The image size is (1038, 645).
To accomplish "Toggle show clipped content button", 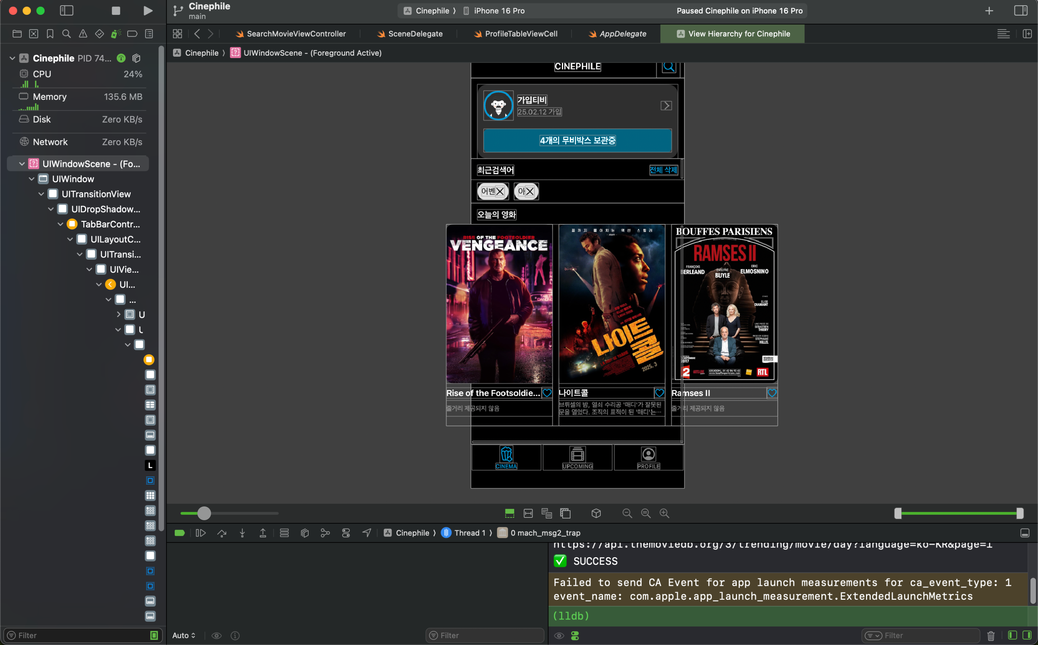I will tap(509, 513).
